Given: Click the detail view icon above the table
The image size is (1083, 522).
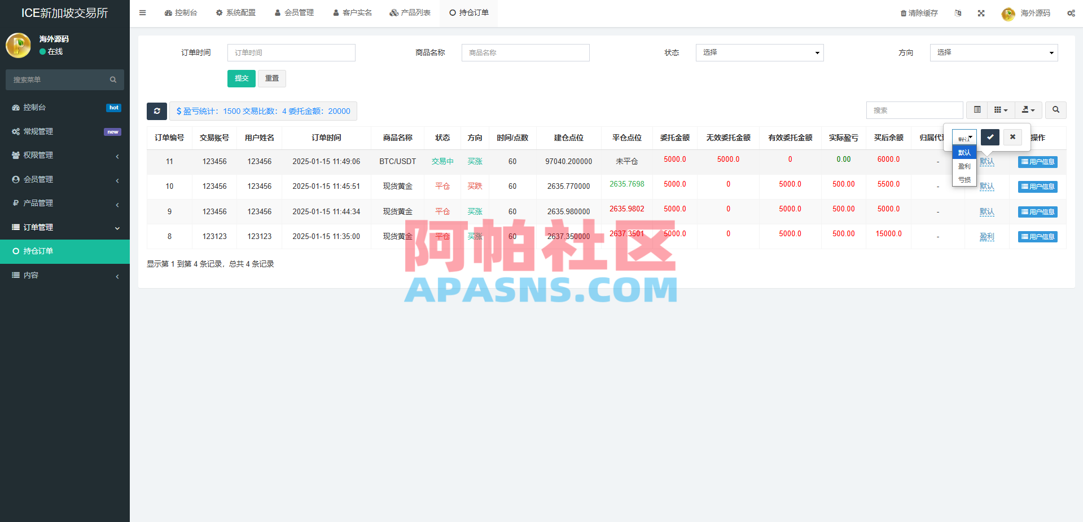Looking at the screenshot, I should tap(977, 110).
